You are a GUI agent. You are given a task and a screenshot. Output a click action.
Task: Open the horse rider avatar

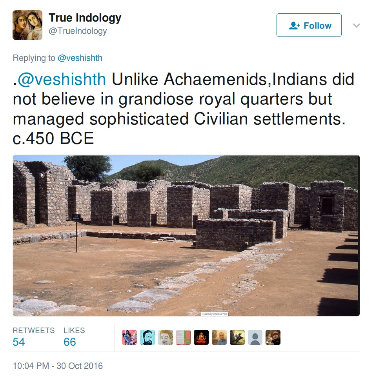pyautogui.click(x=237, y=337)
